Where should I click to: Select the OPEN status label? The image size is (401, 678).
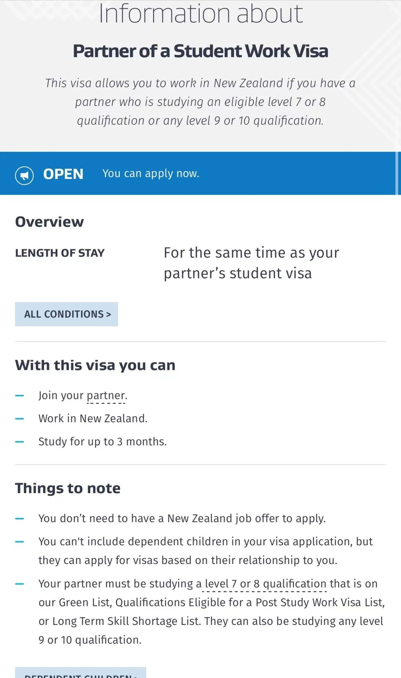point(63,174)
